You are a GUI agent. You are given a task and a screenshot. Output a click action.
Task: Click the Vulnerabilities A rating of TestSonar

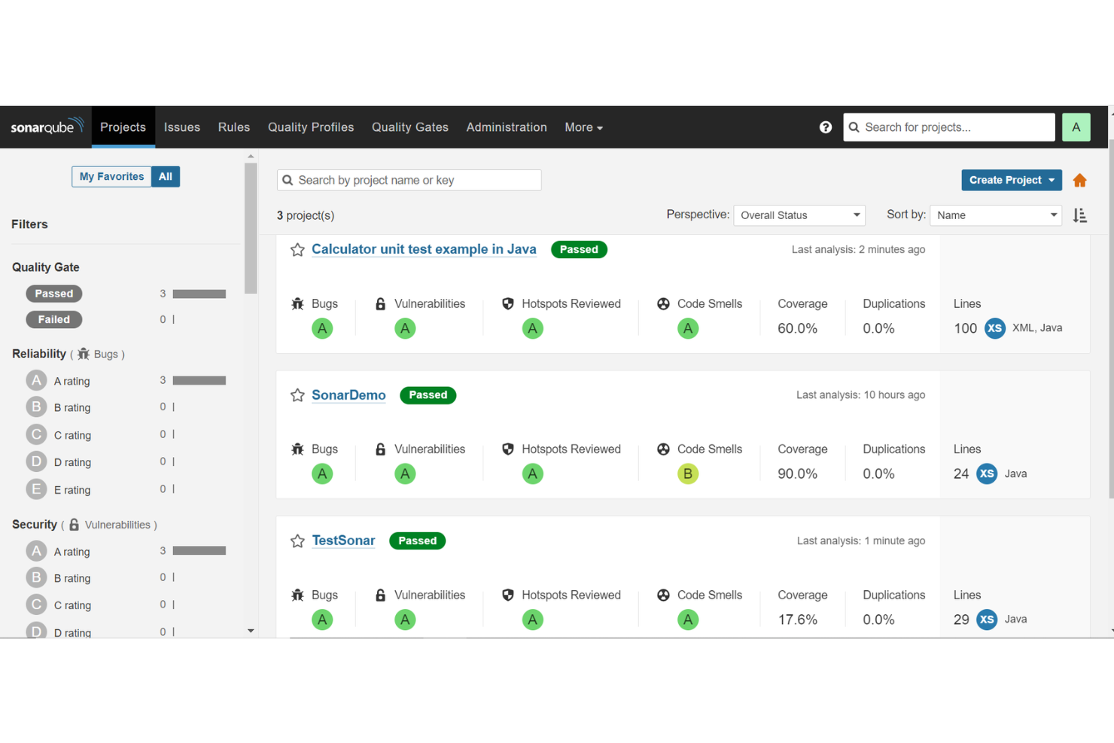tap(405, 620)
